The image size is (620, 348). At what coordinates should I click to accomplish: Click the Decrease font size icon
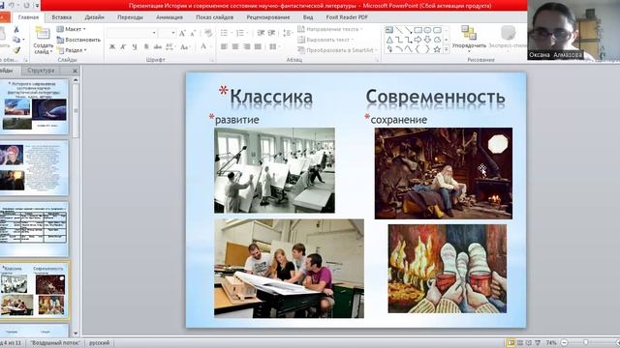tap(193, 33)
